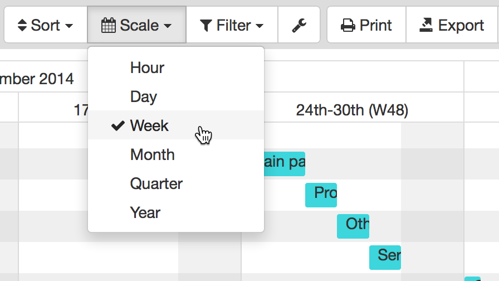Select Quarter scale option
This screenshot has height=281, width=499.
coord(156,184)
